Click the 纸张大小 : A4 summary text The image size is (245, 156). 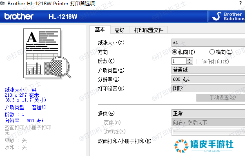coord(21,90)
